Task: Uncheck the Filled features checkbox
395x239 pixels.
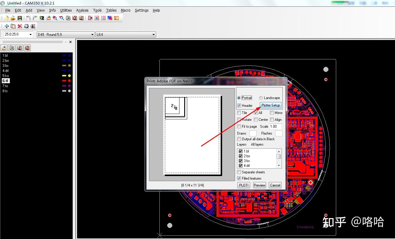Action: coord(239,178)
